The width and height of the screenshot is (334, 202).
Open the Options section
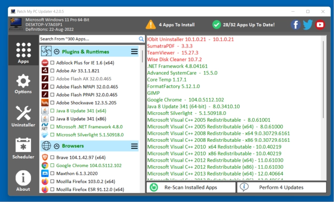[x=23, y=84]
